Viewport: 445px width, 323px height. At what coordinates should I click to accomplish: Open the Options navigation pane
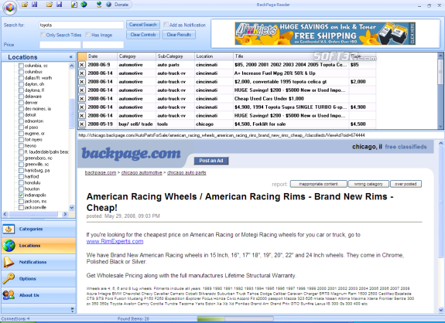click(39, 278)
